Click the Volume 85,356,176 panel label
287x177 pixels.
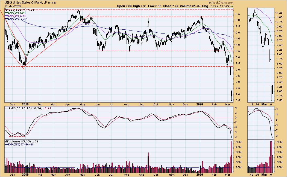[x=23, y=141]
